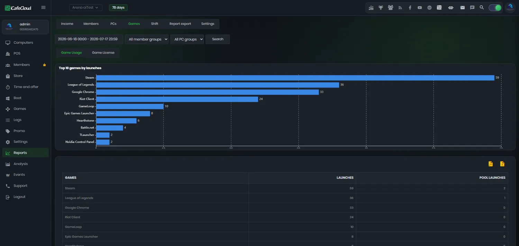519x246 pixels.
Task: Click the Steam row in games table
Action: pyautogui.click(x=285, y=188)
